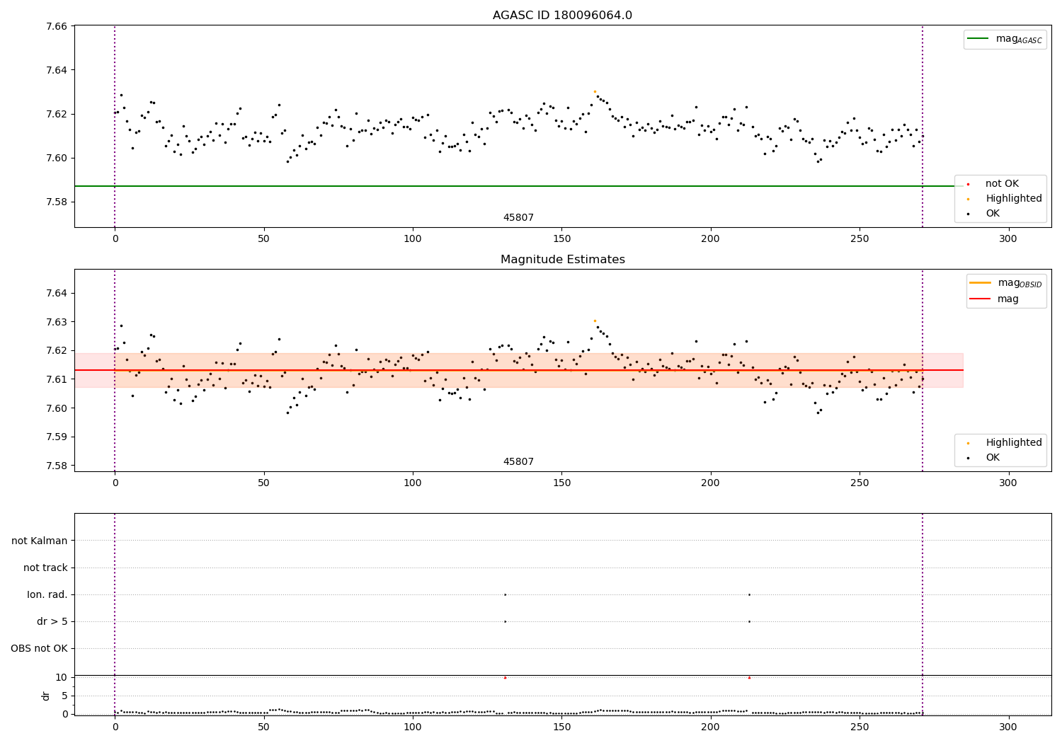The image size is (1062, 743).
Task: Click the Ion. rad. flag point near x=131
Action: point(505,594)
